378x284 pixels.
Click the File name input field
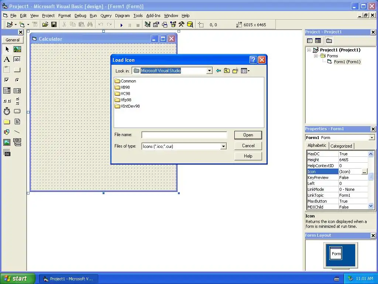tap(184, 135)
